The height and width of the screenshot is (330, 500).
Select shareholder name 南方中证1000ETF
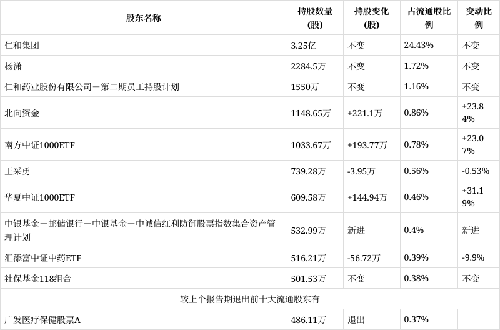[x=39, y=145]
